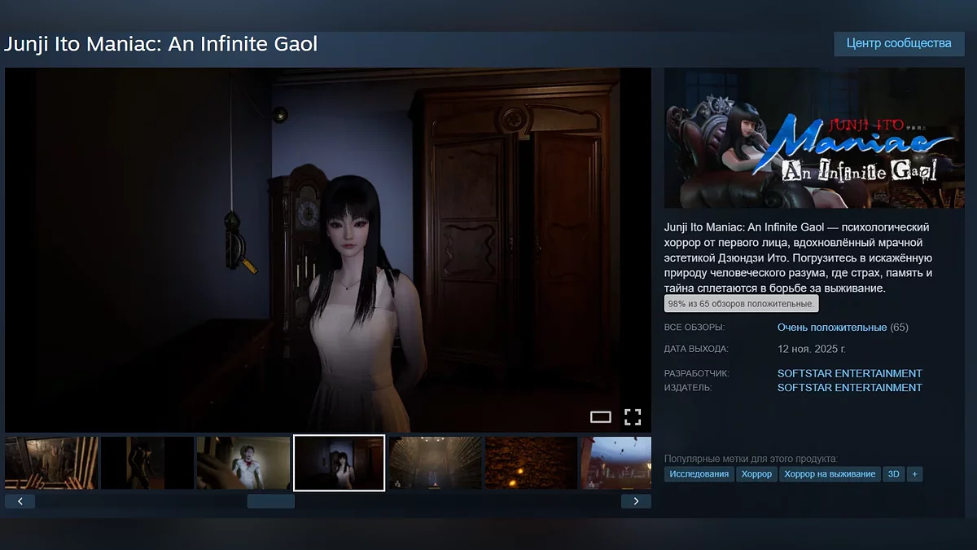The width and height of the screenshot is (977, 550).
Task: Select the 3D tag
Action: click(894, 473)
